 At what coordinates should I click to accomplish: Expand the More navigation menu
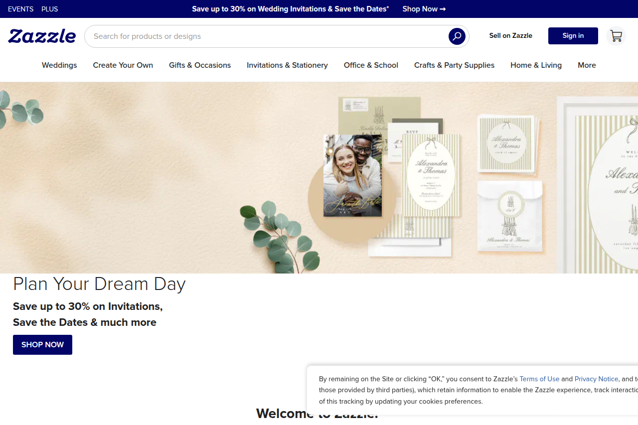click(x=587, y=65)
